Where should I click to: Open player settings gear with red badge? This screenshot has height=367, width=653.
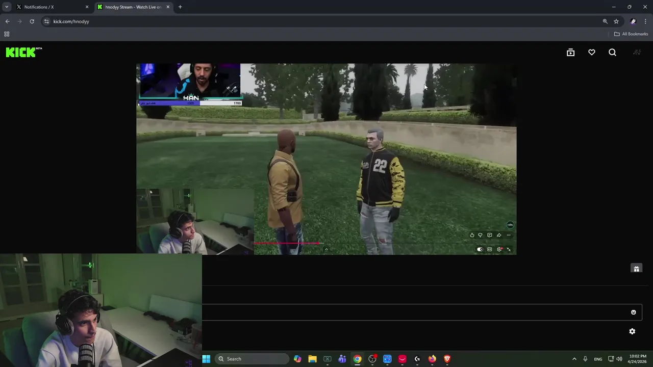pos(499,249)
